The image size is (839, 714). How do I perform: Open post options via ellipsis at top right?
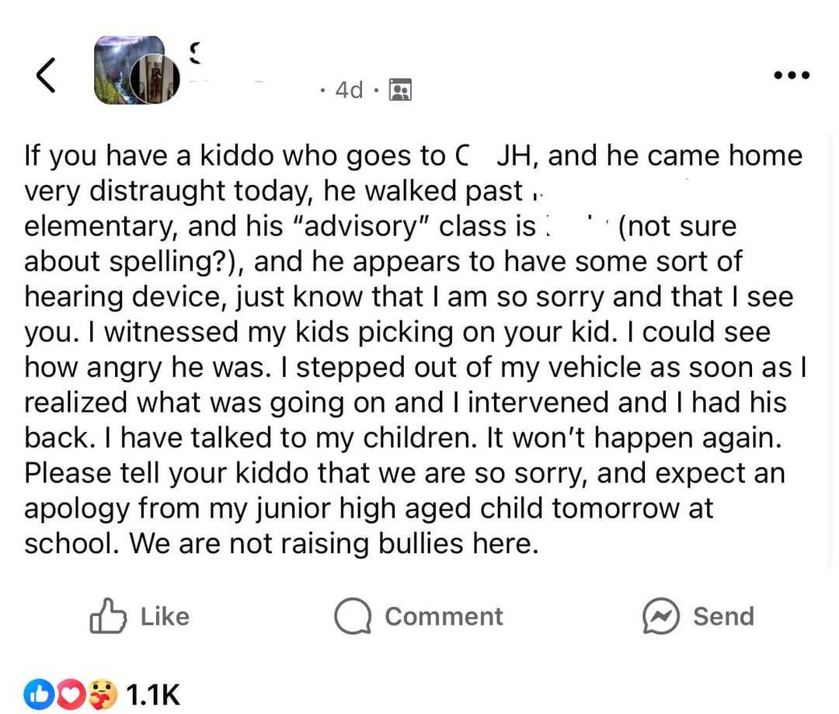click(x=791, y=75)
